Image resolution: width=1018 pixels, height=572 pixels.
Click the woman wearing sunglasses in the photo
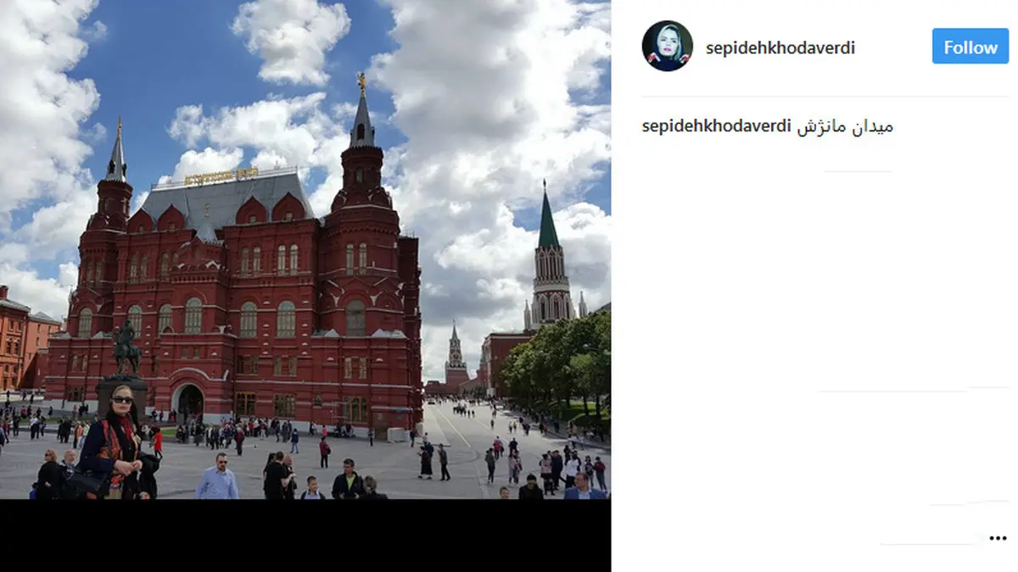coord(117,446)
